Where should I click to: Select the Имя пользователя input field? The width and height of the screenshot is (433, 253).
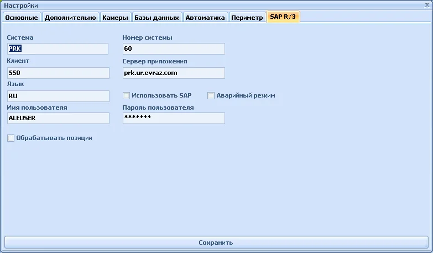coord(58,119)
